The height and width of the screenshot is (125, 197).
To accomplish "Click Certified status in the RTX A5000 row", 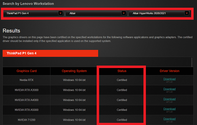I will point(122,110).
